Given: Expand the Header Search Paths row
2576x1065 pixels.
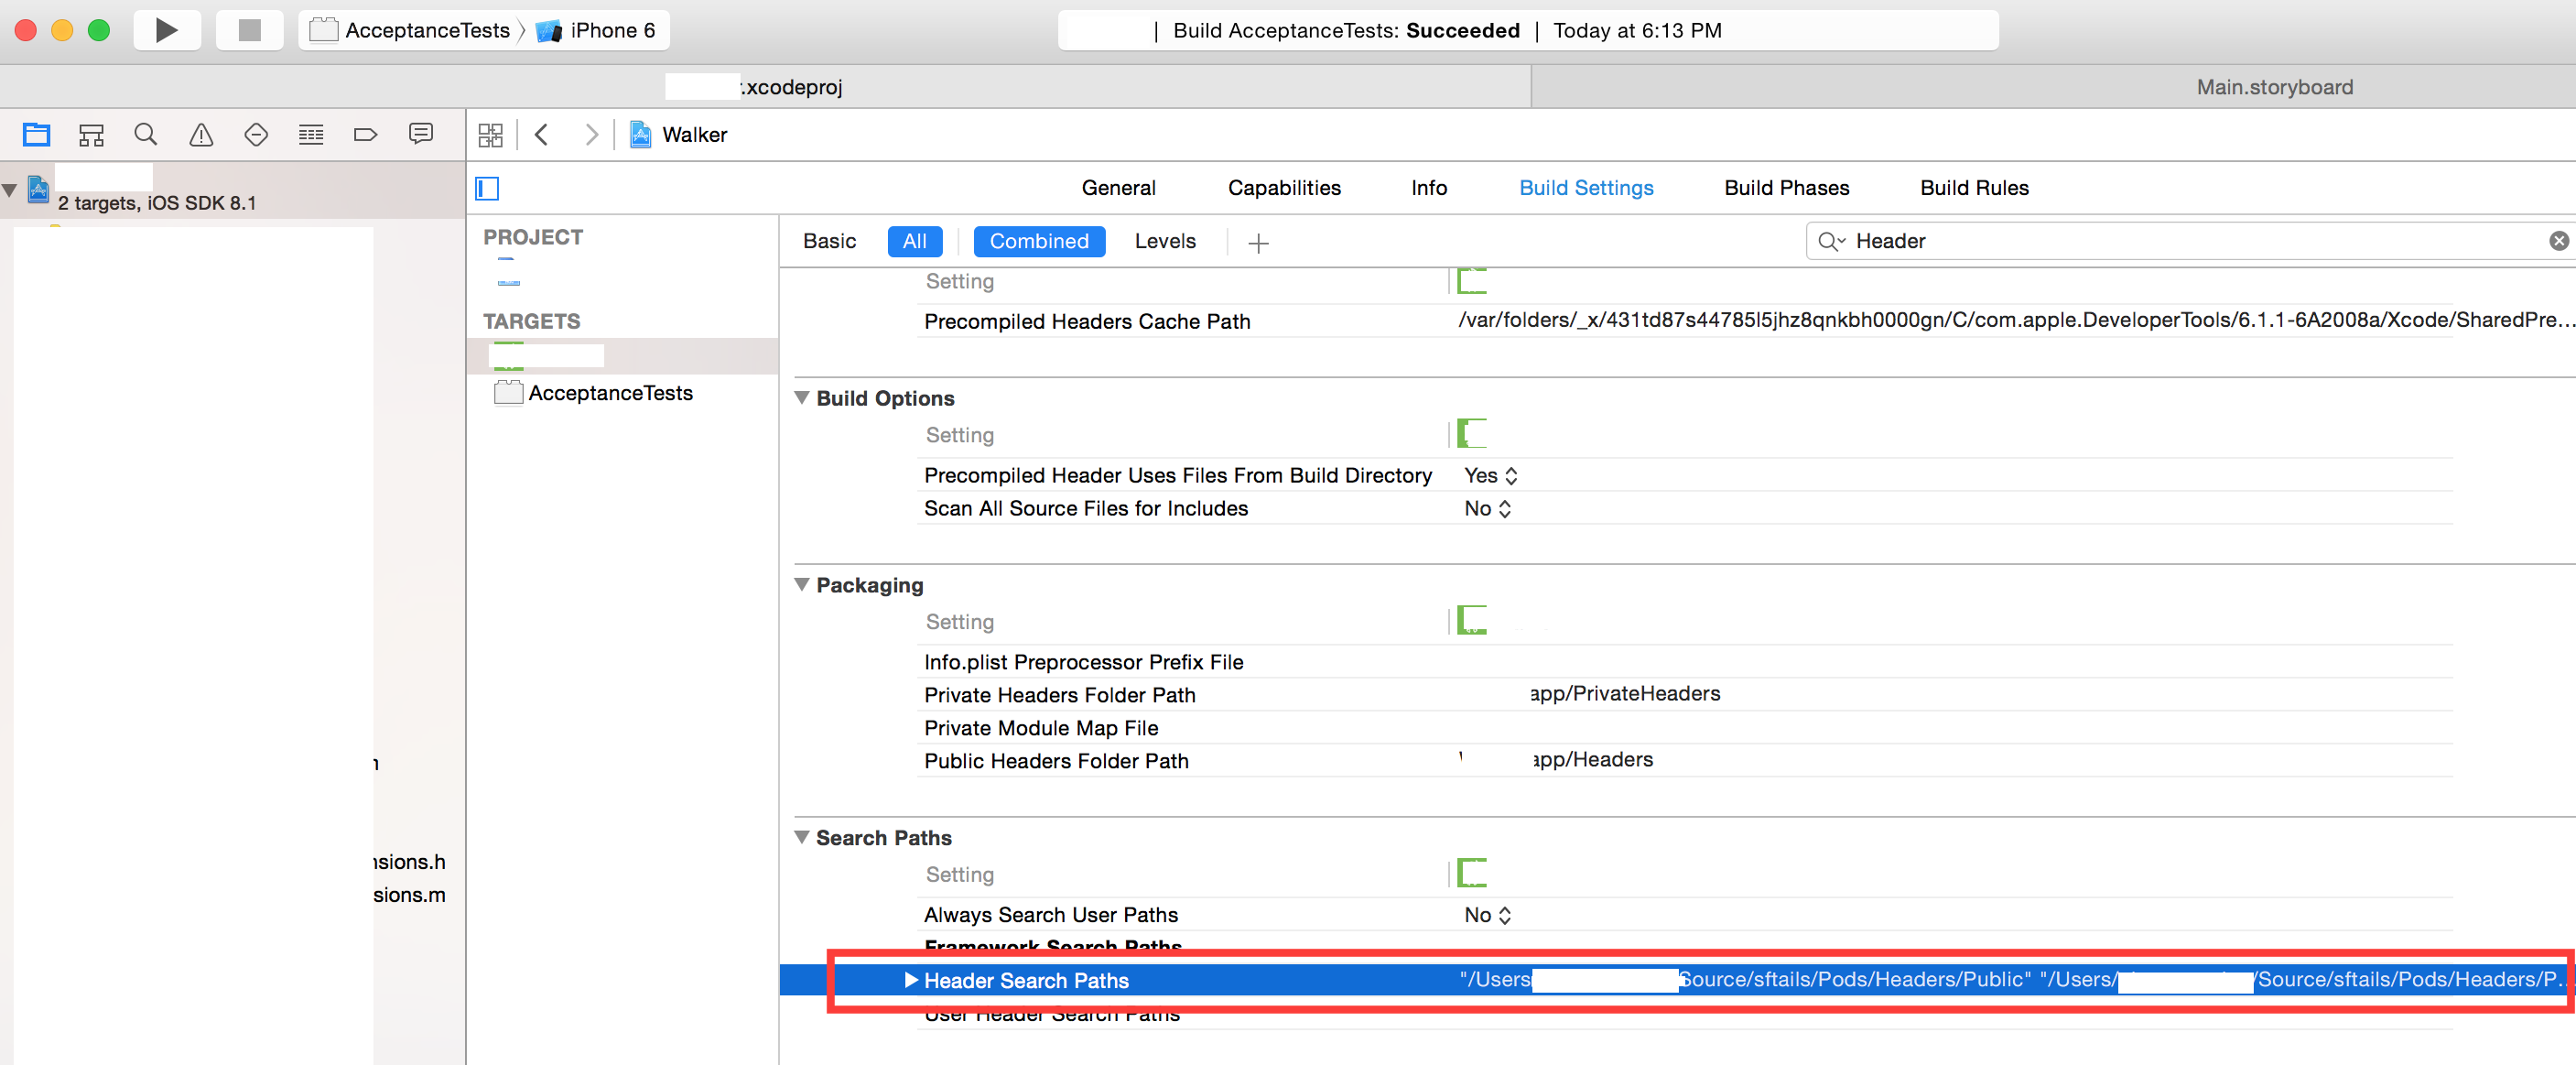Looking at the screenshot, I should 911,980.
